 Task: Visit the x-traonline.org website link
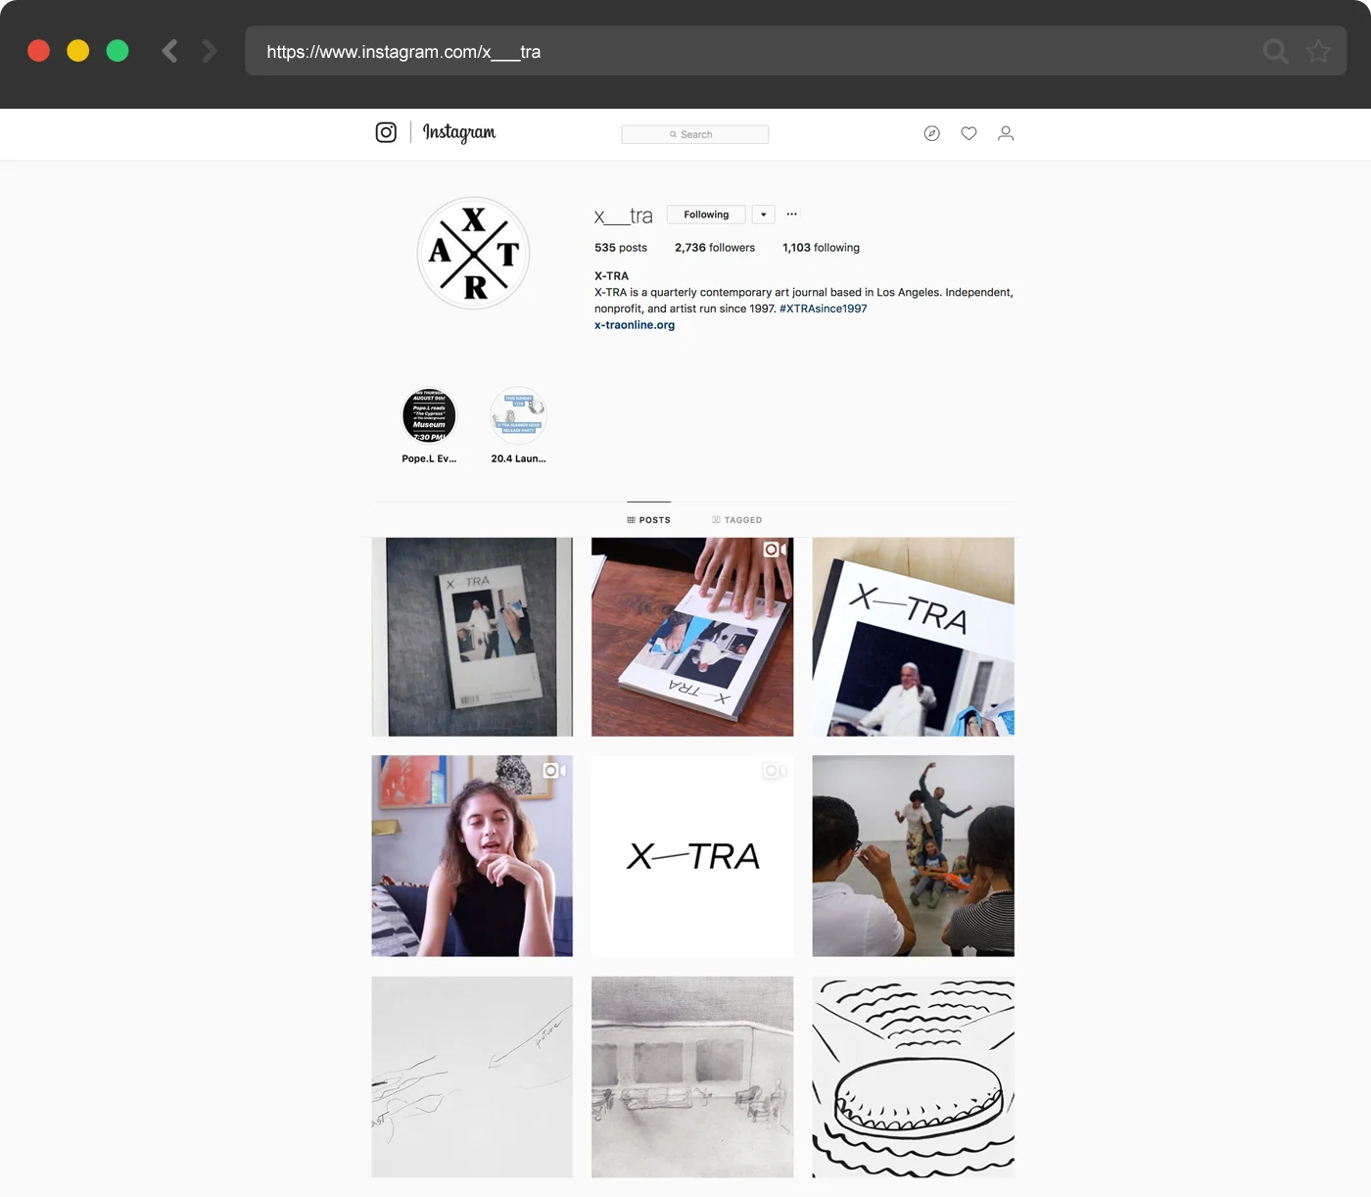pos(635,325)
